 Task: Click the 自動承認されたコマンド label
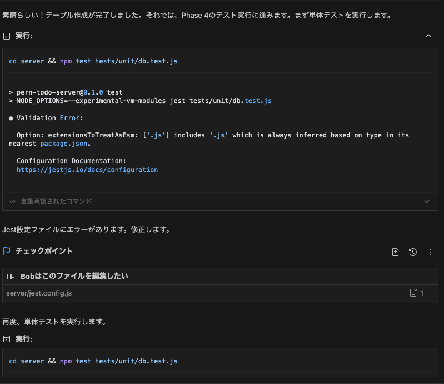pyautogui.click(x=56, y=201)
